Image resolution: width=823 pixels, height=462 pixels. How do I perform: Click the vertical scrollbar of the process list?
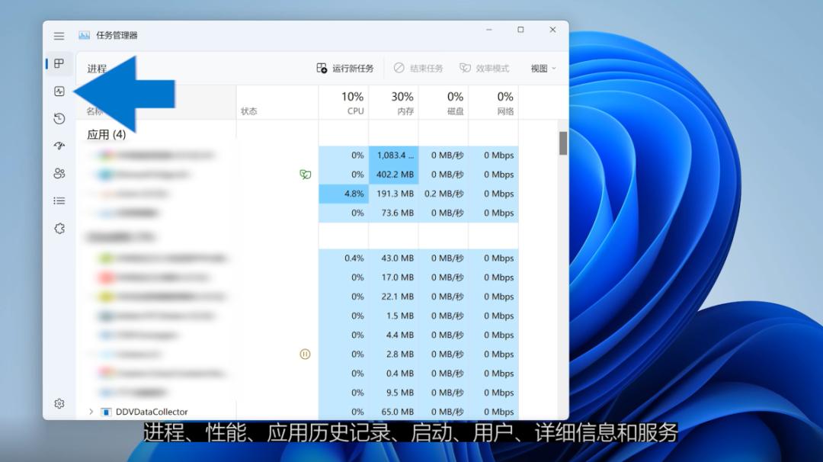[563, 143]
